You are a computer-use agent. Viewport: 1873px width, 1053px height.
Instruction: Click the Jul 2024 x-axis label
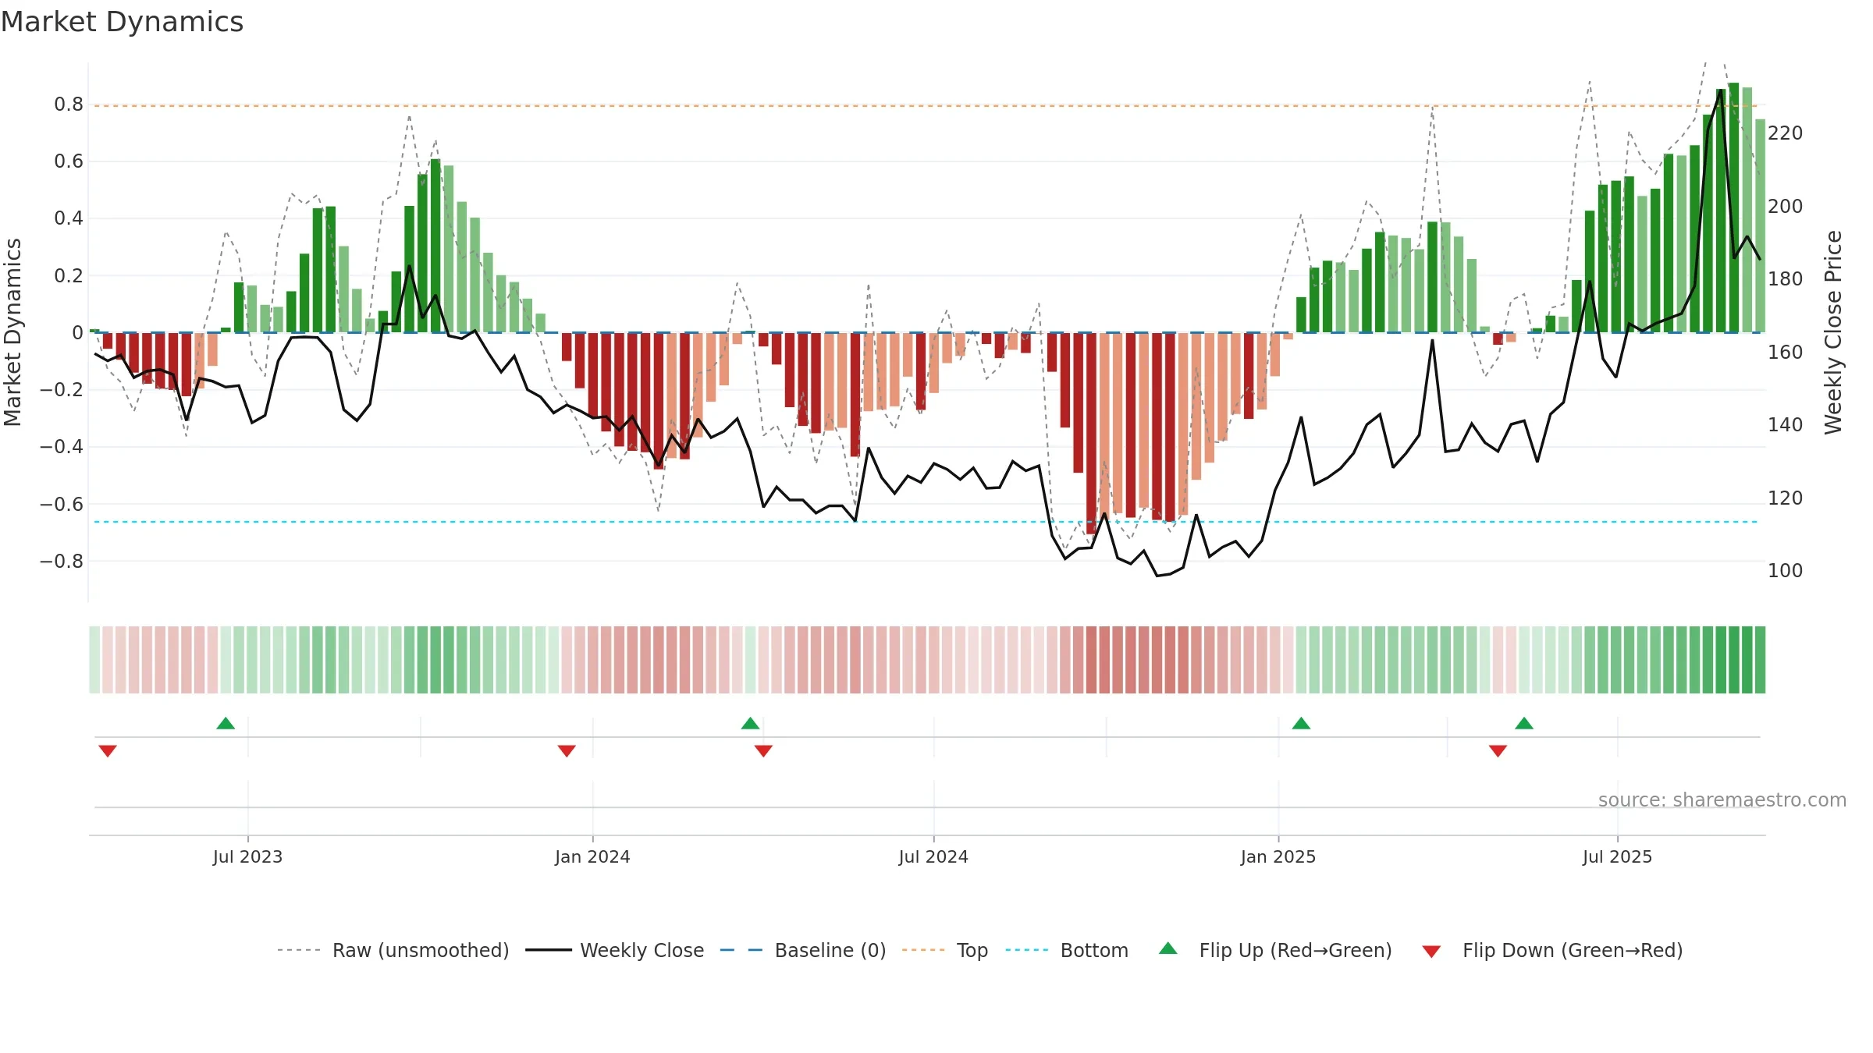pos(933,856)
